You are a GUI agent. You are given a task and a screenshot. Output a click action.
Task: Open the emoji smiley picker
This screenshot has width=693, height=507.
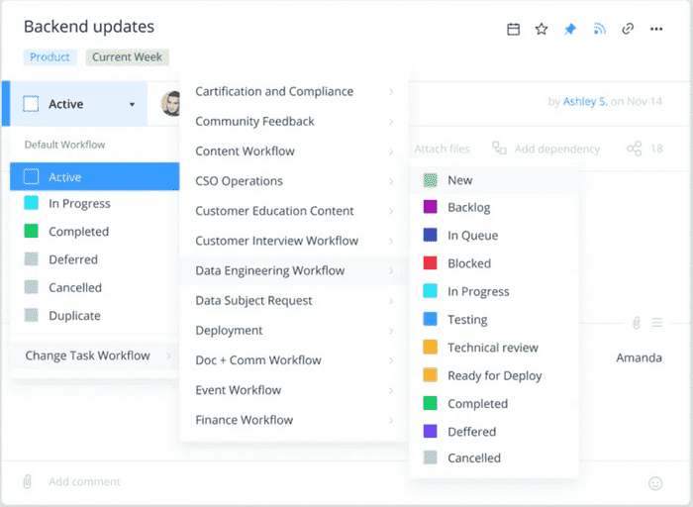(655, 483)
